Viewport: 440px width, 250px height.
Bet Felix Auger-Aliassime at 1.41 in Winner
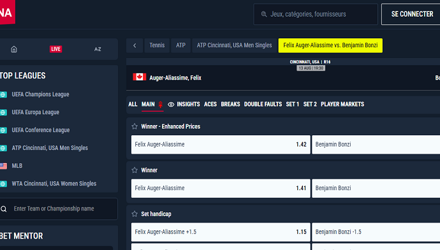click(221, 188)
